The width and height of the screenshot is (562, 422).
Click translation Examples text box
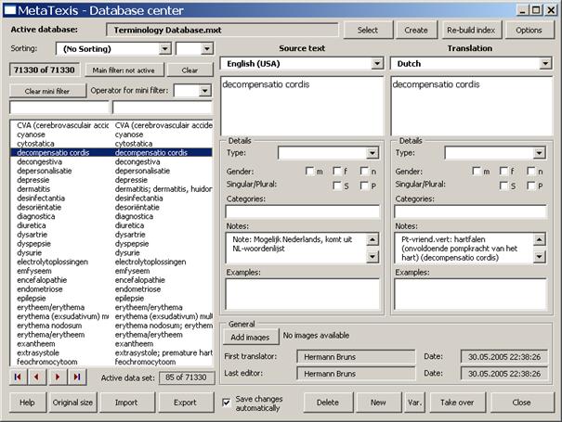pos(470,294)
